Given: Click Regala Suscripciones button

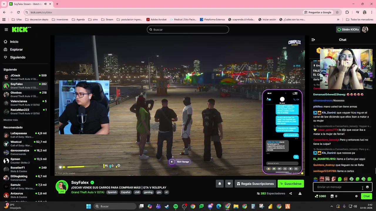Looking at the screenshot, I should point(255,184).
